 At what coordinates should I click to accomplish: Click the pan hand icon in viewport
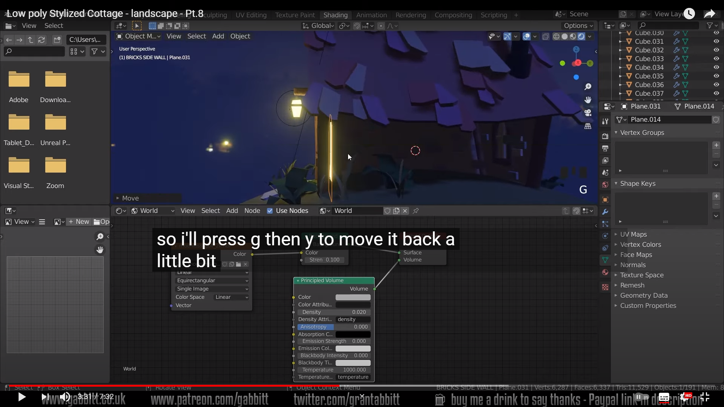point(587,100)
